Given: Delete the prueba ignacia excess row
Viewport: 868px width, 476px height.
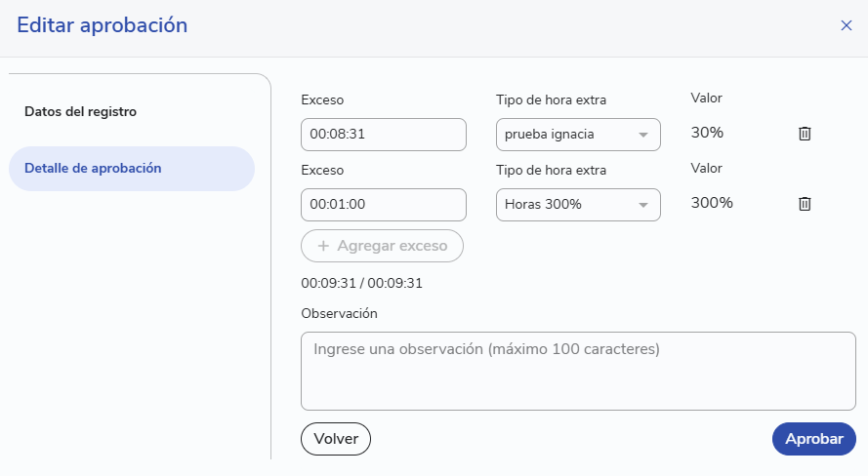Looking at the screenshot, I should coord(805,134).
